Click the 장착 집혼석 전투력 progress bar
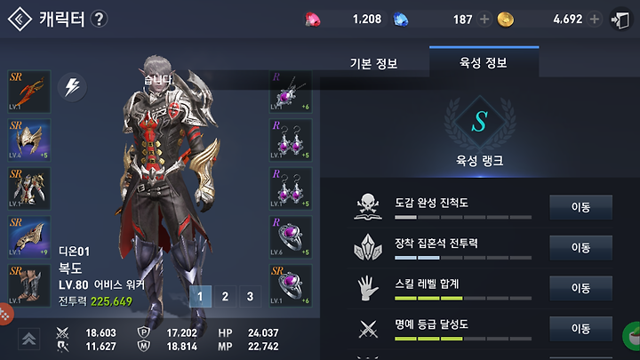The width and height of the screenshot is (640, 360). (x=463, y=258)
